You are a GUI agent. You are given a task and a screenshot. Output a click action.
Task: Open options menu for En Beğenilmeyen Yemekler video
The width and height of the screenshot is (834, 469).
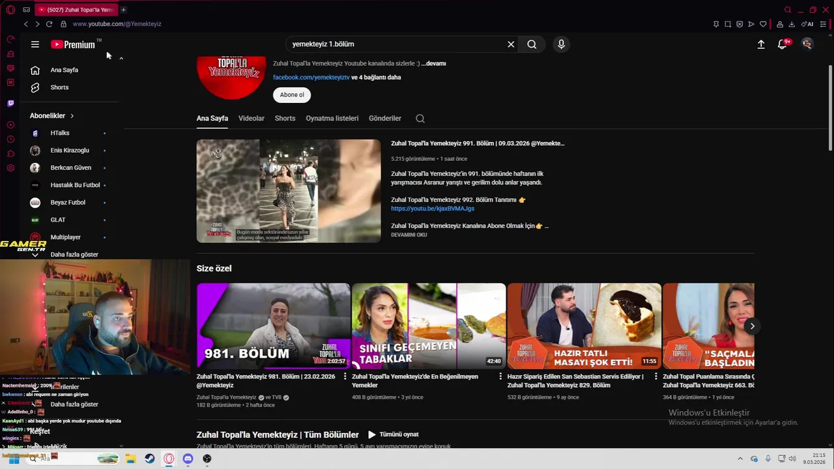500,377
